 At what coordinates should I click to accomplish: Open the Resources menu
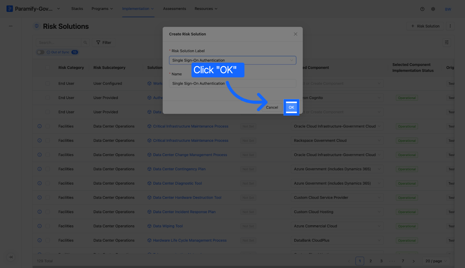(206, 9)
